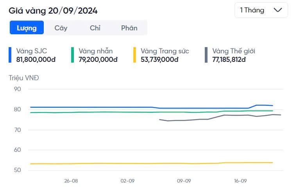The image size is (297, 195).
Task: Click the 09-09 date axis label
Action: 184,181
